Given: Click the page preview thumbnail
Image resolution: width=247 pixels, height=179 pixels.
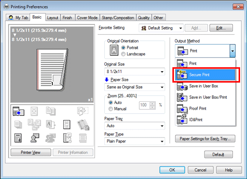Looking at the screenshot, I should pyautogui.click(x=52, y=69).
